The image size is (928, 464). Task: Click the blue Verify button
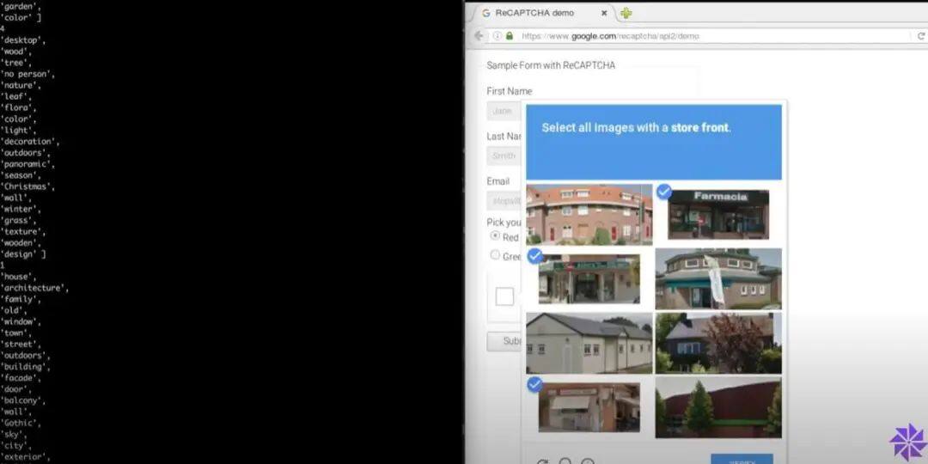[742, 459]
